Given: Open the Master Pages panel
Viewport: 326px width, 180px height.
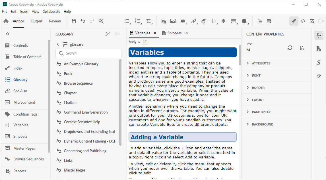Looking at the screenshot, I should 24,148.
